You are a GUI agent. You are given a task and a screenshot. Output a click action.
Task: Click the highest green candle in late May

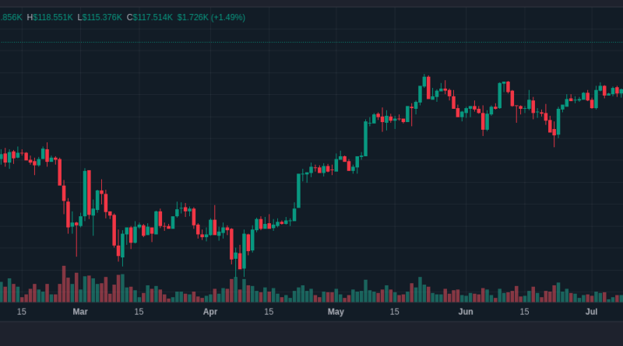[x=424, y=89]
